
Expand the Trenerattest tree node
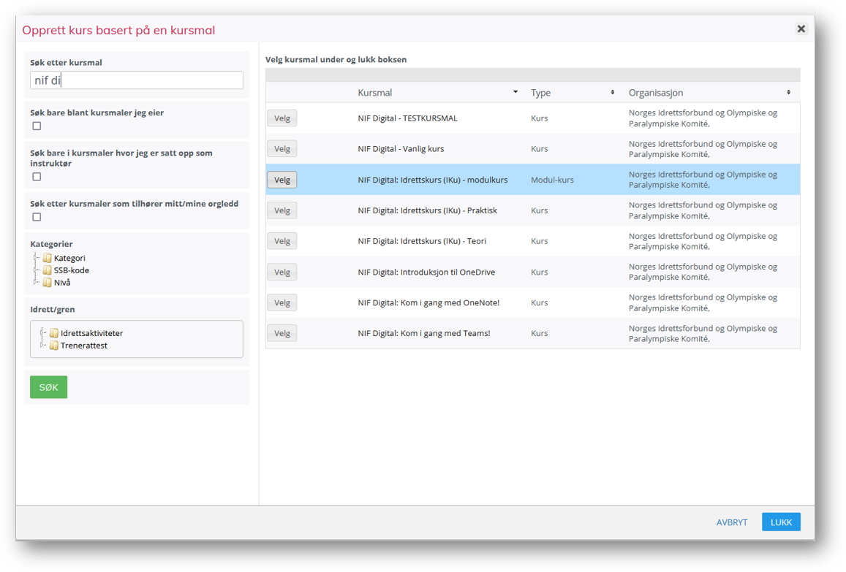(42, 345)
